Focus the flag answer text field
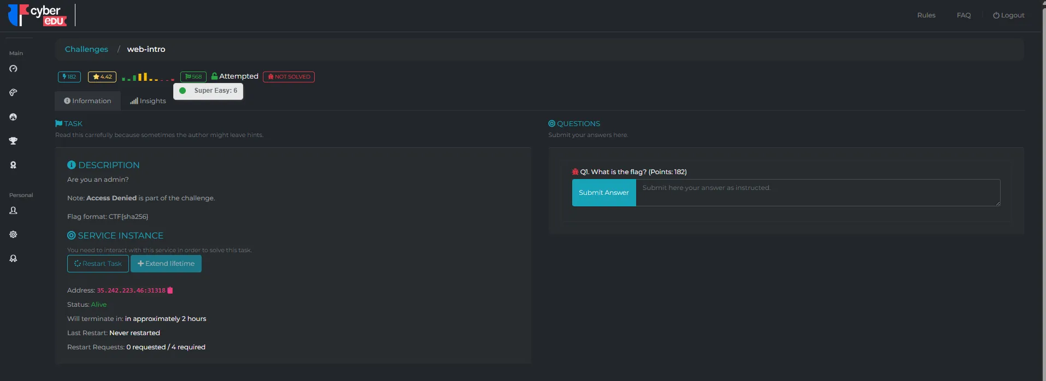This screenshot has width=1046, height=381. point(818,193)
